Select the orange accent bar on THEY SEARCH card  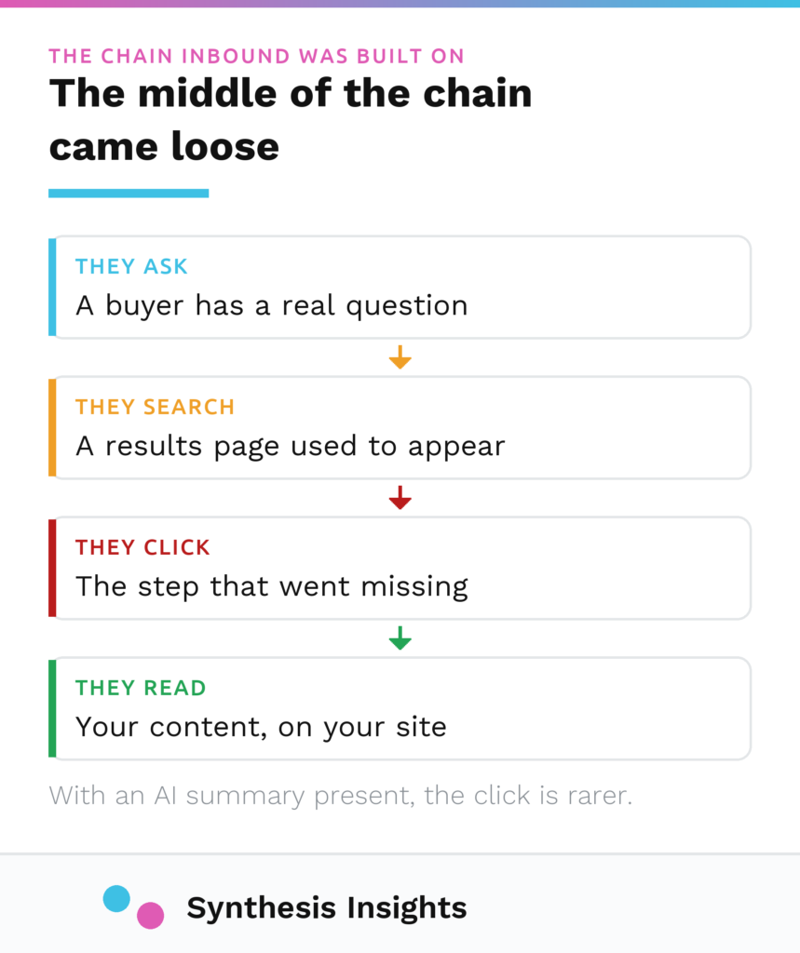tap(52, 427)
